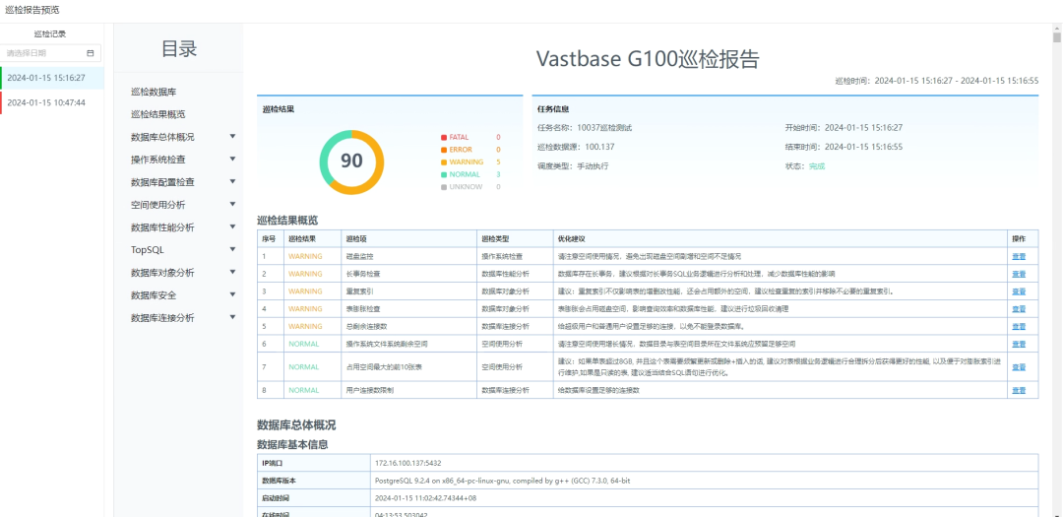Click the 用户连接数限制 table cell
Viewport: 1063px width, 517px height.
point(408,390)
